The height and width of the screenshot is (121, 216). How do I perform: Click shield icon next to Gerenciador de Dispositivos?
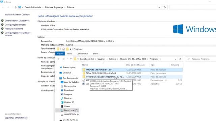click(2, 21)
